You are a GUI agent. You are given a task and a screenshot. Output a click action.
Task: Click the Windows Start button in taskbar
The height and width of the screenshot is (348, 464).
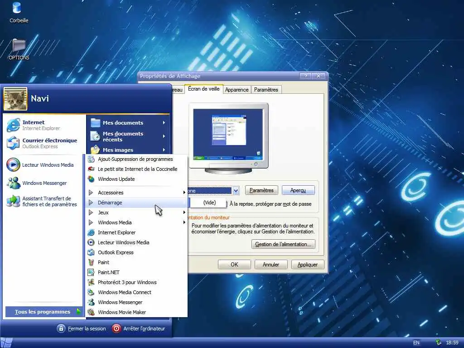point(6,343)
